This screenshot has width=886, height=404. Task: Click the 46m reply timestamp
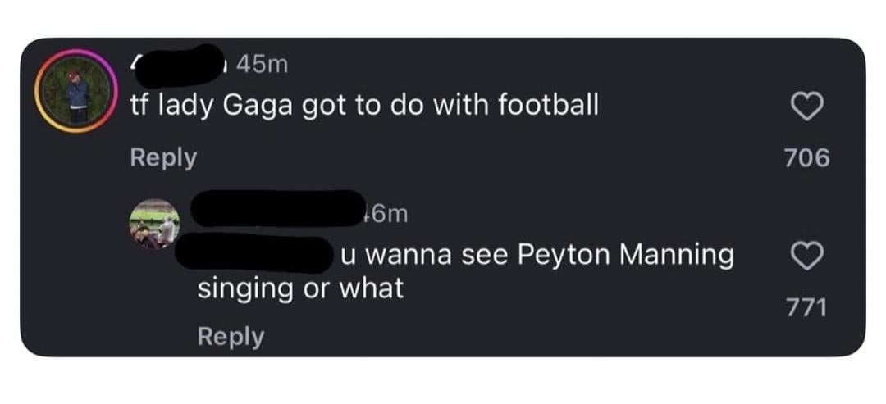click(385, 214)
